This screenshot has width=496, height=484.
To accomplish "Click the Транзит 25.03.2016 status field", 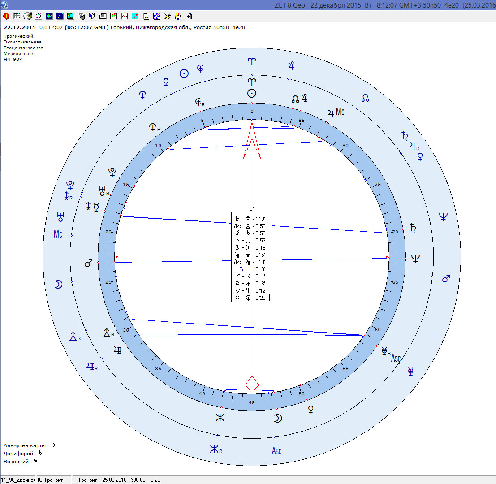I will (x=119, y=480).
